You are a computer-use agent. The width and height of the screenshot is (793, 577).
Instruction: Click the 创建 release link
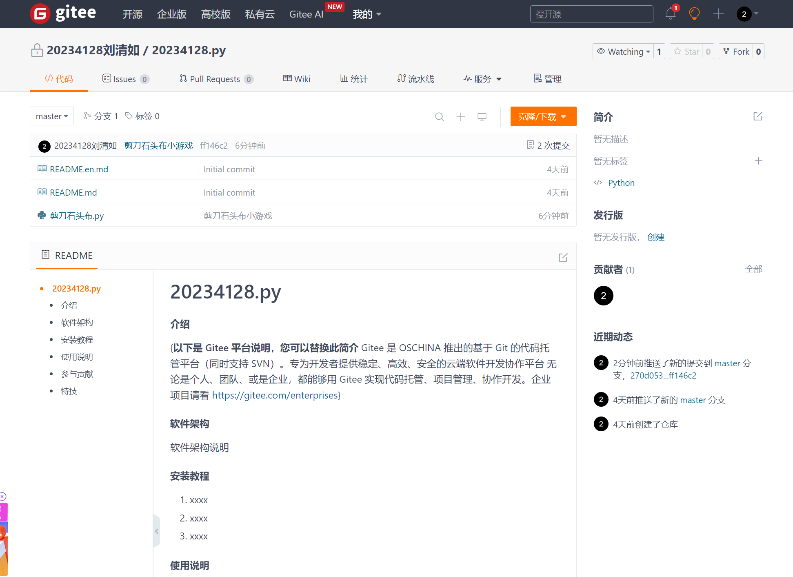655,237
